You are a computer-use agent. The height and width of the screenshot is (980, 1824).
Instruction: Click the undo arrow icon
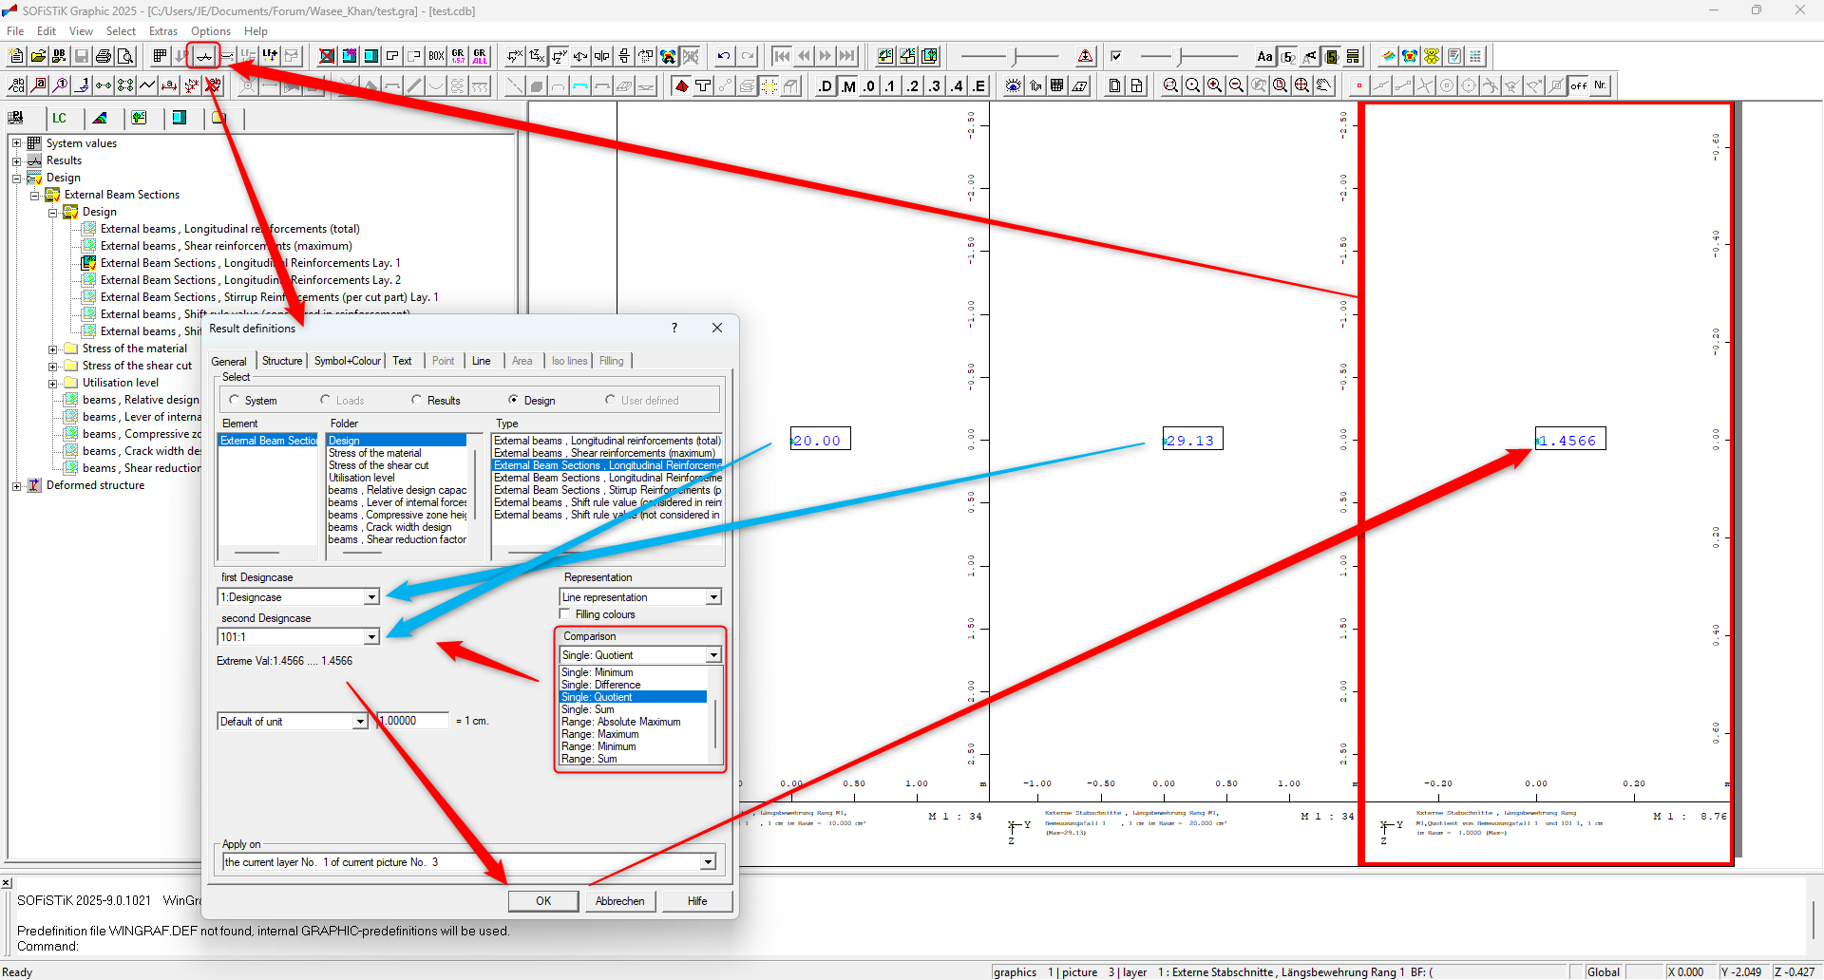724,56
